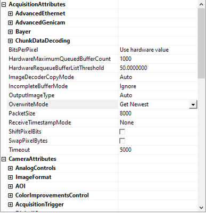Select the OverwriteMode property label
Viewport: 206px width, 213px height.
pos(28,104)
